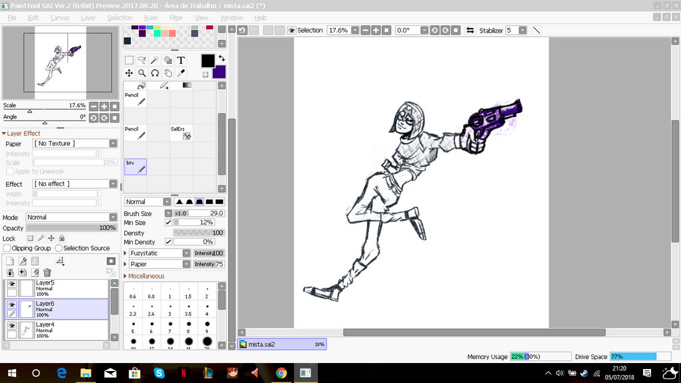Select the Magic Wand tool
Viewport: 681px width, 383px height.
coord(154,60)
